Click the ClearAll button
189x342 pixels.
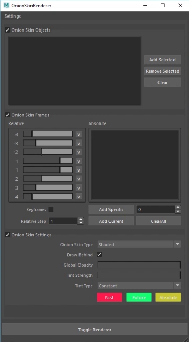point(159,221)
